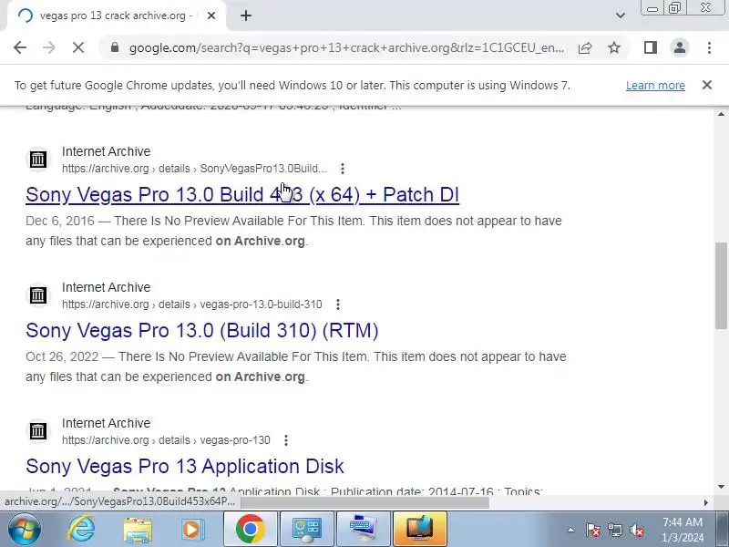Open Windows Media Player from taskbar
The width and height of the screenshot is (729, 547).
192,530
